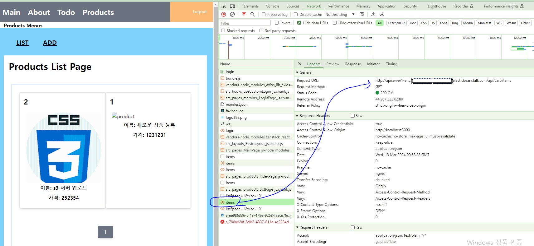This screenshot has height=246, width=534.
Task: Switch to the Console panel
Action: click(272, 6)
